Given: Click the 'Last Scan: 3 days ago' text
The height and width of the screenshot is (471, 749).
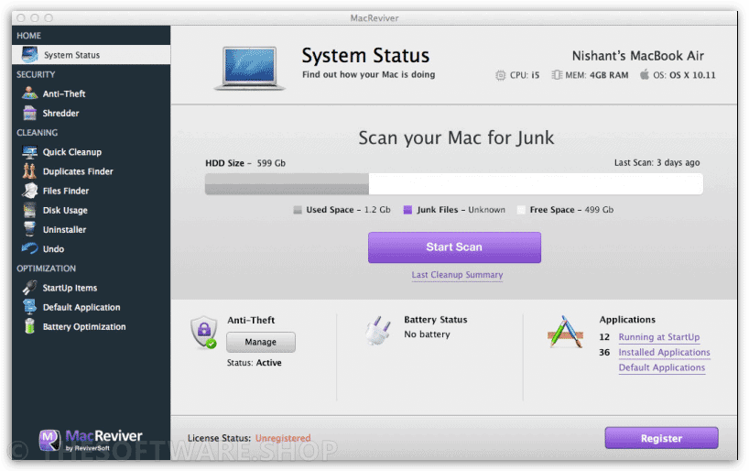Looking at the screenshot, I should [657, 162].
